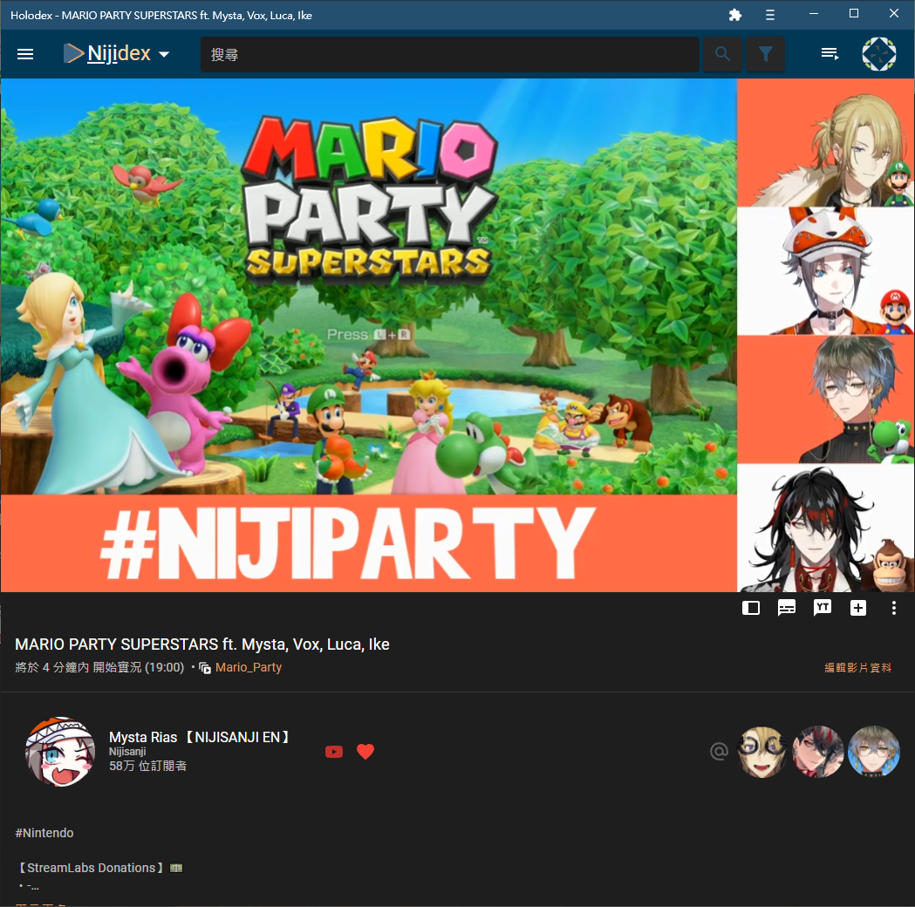915x907 pixels.
Task: Focus the 搜尋 search field
Action: 449,54
